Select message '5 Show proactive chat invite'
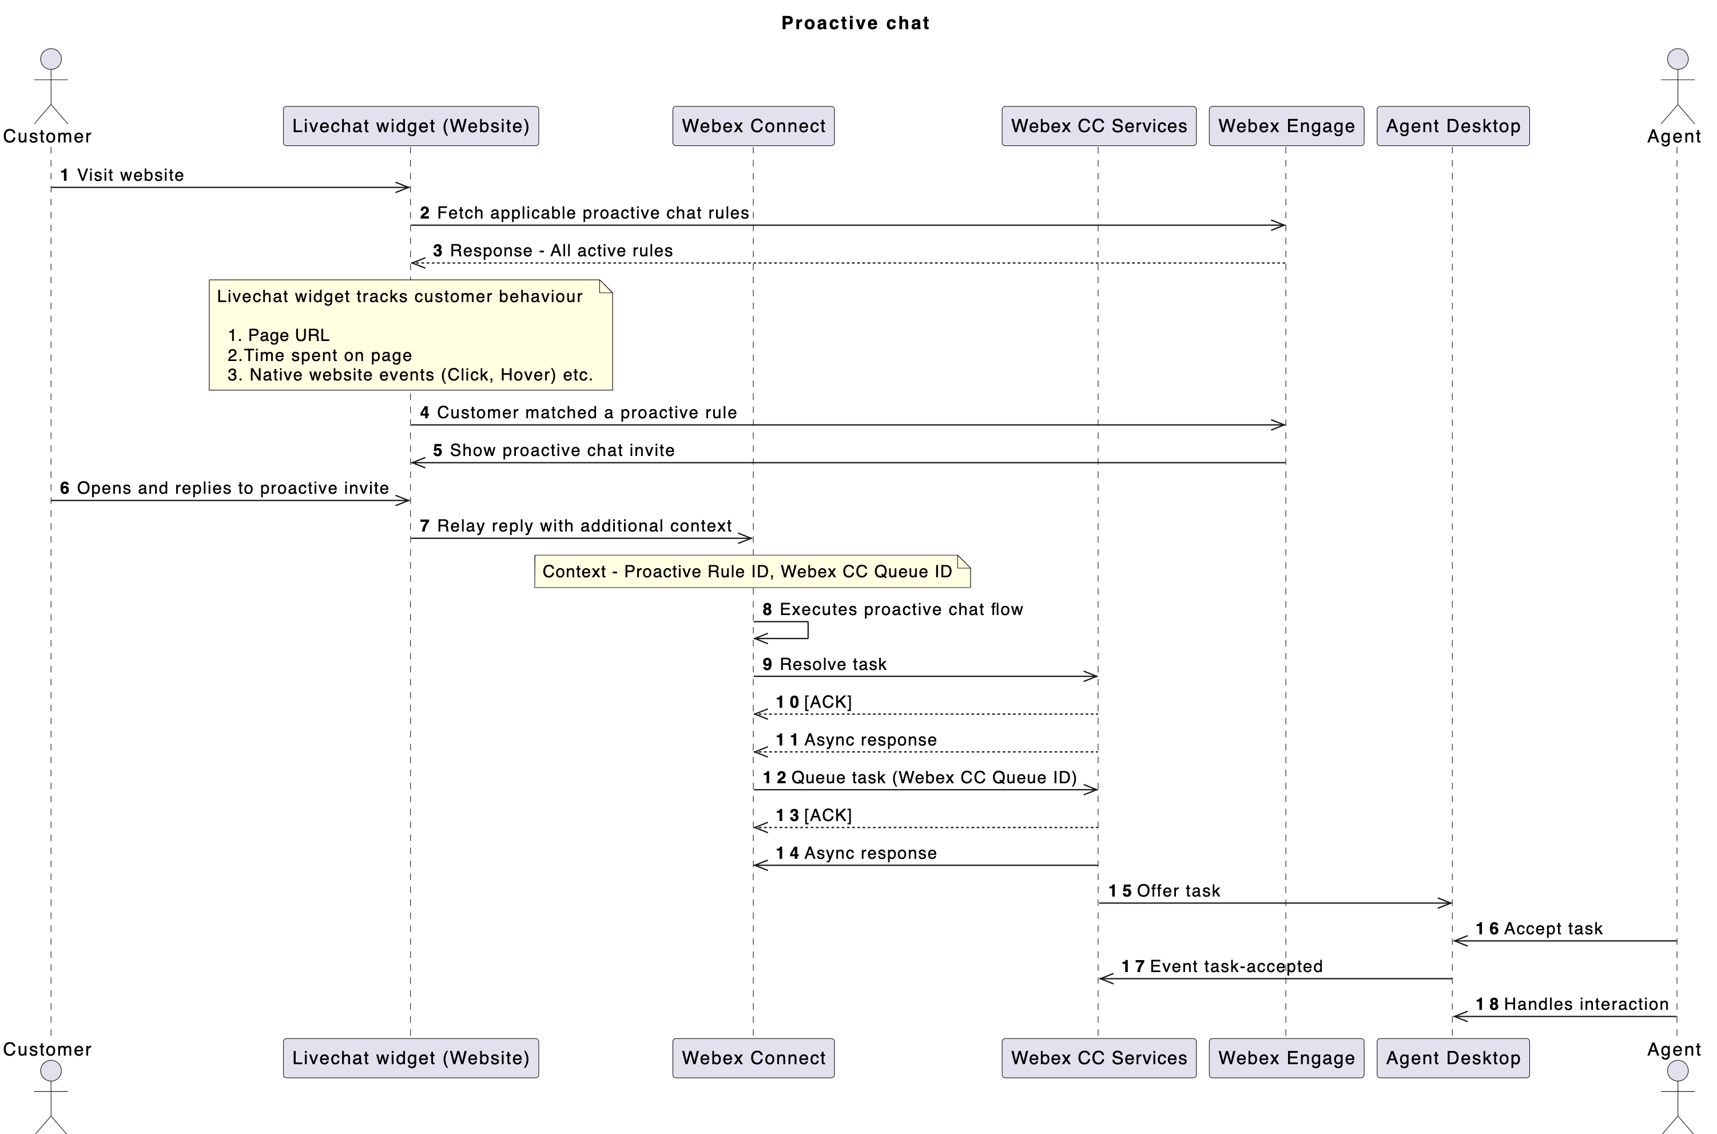Image resolution: width=1717 pixels, height=1134 pixels. pos(554,450)
